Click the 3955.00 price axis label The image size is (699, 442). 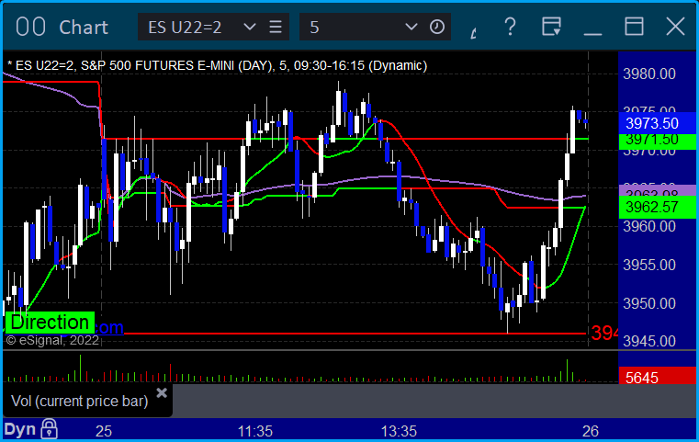[649, 265]
